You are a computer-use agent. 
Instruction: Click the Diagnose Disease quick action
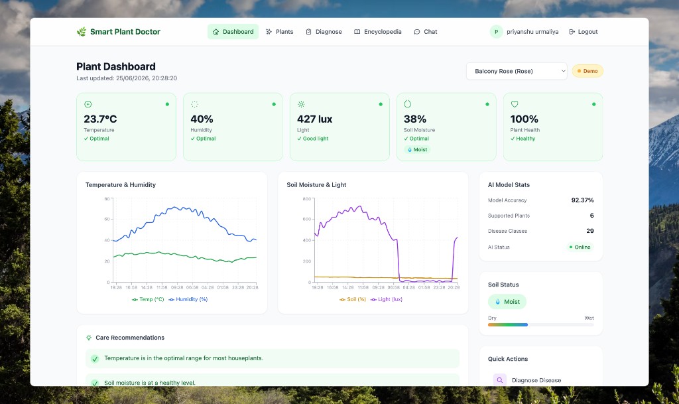(541, 379)
